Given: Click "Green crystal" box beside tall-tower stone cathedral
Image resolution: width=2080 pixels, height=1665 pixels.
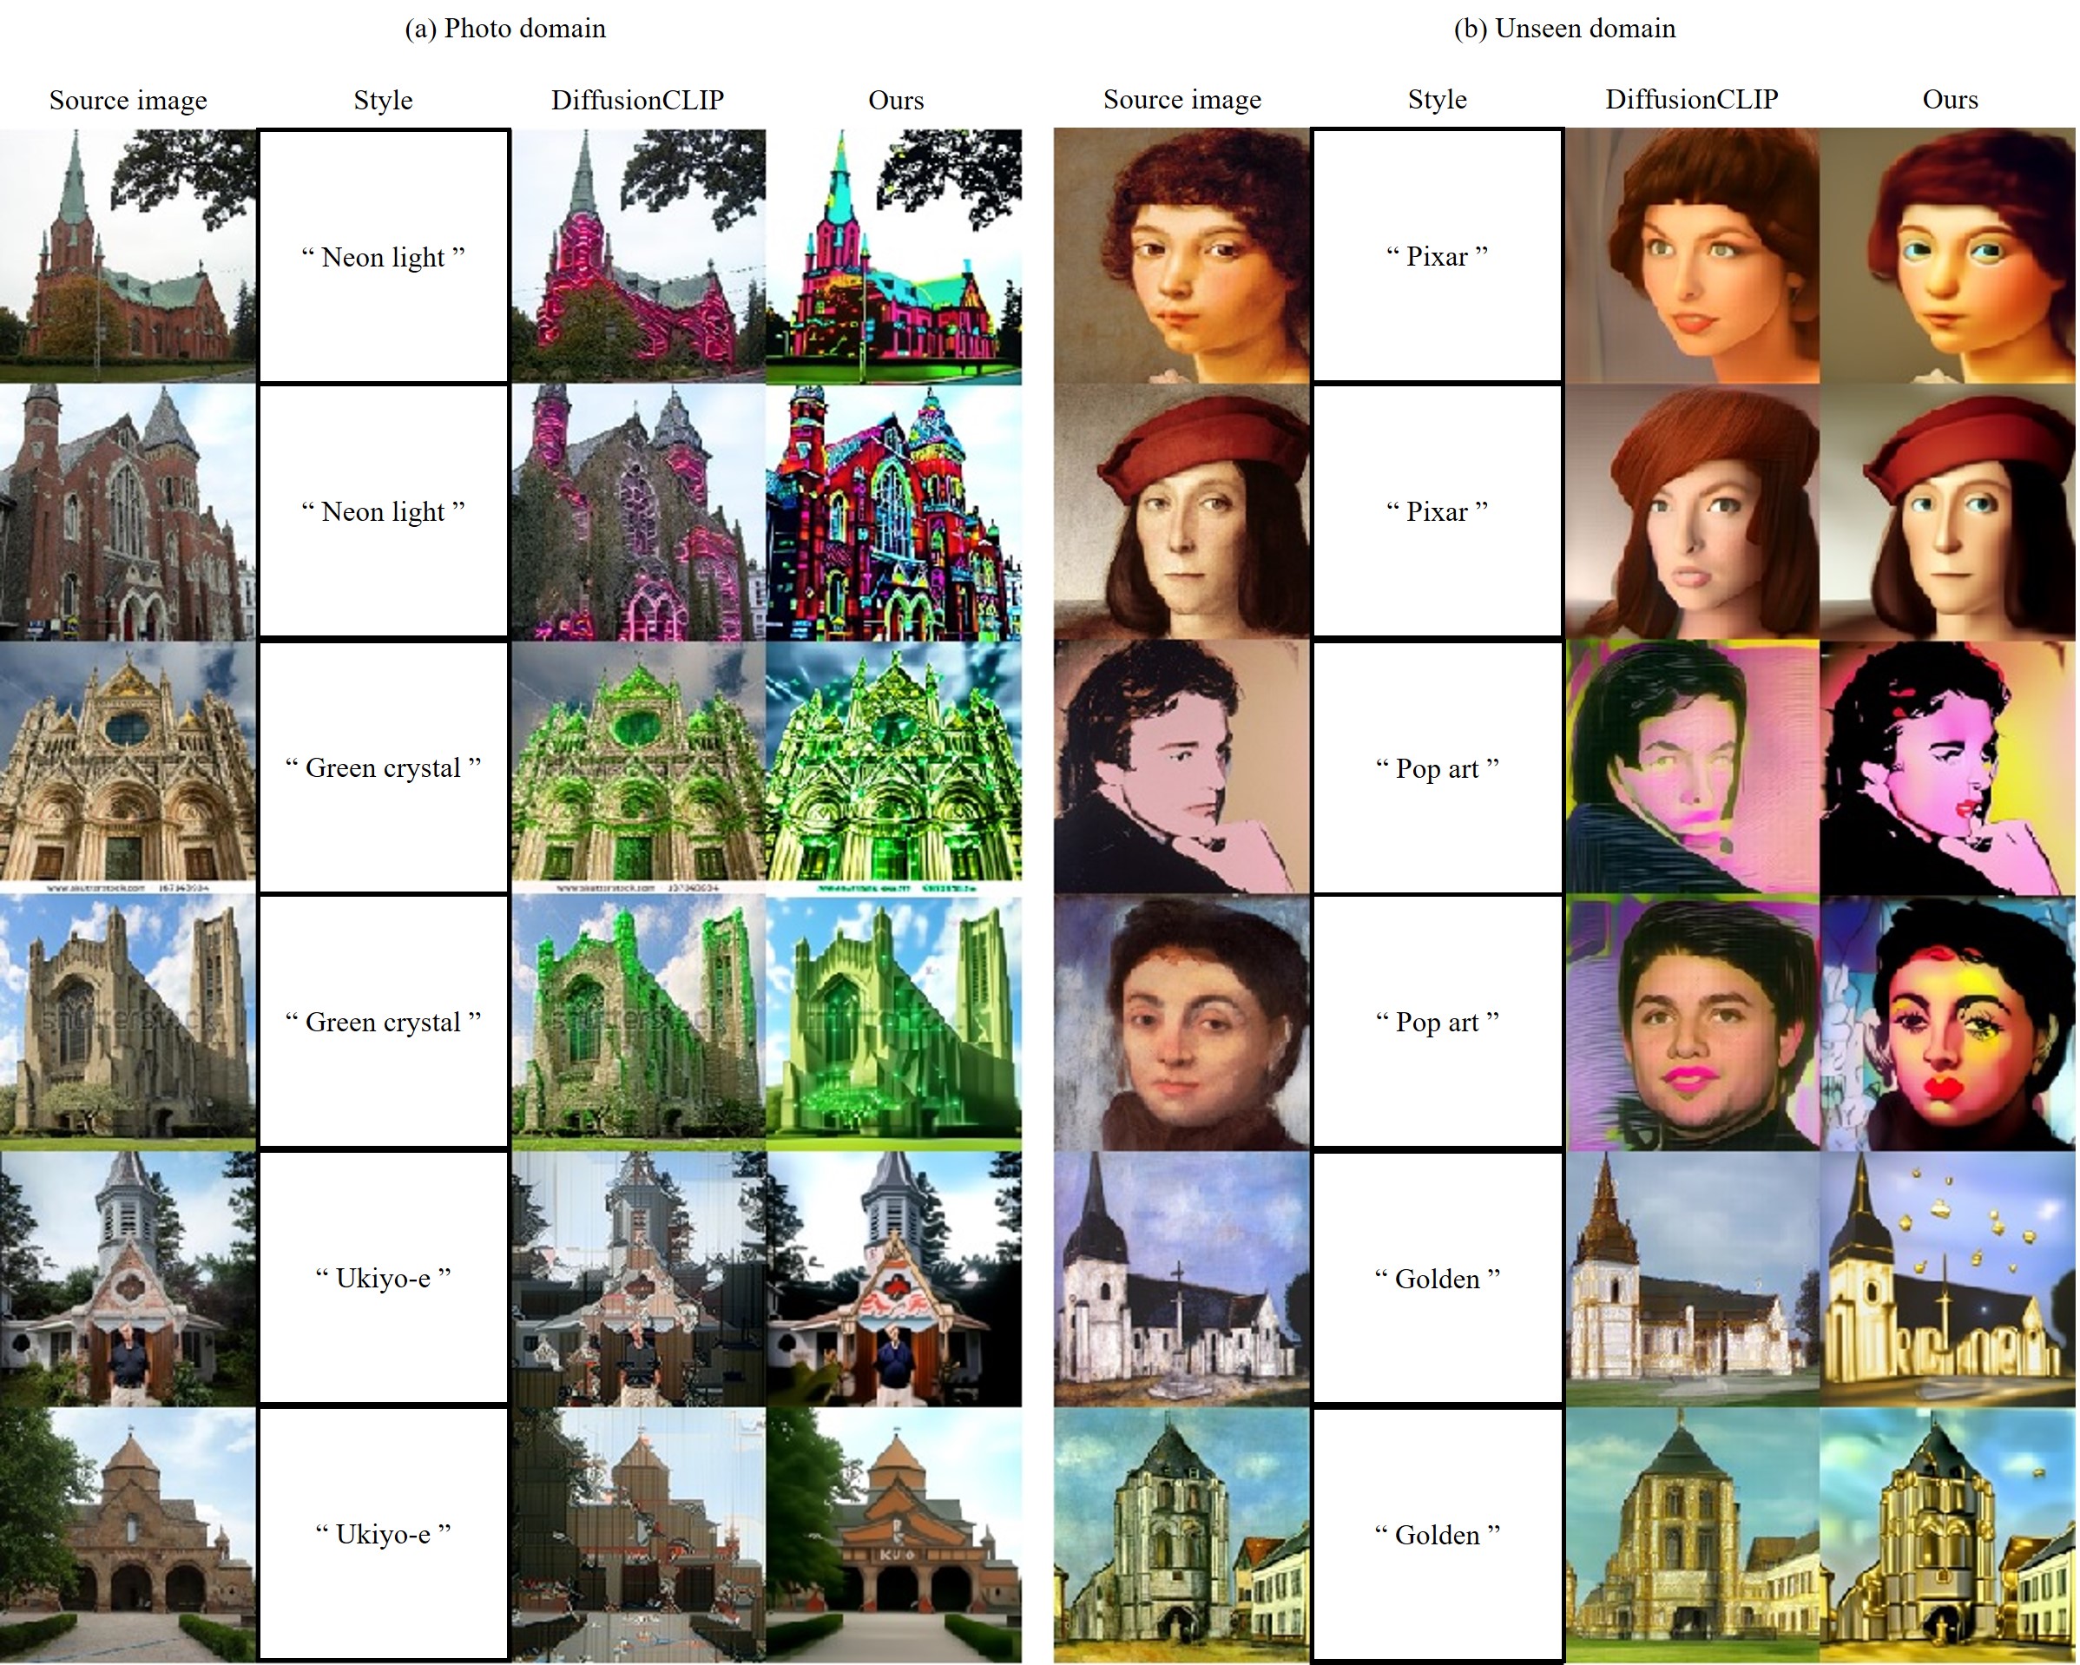Looking at the screenshot, I should tap(383, 1022).
